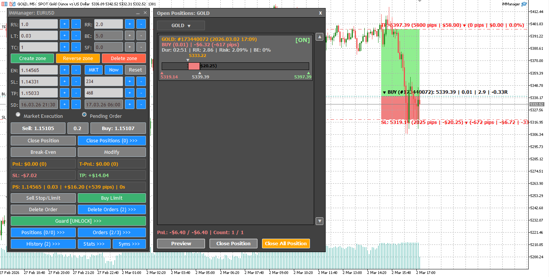Screen dimensions: 549x277
Task: Click the single Close Position button in GOLD panel
Action: [233, 243]
